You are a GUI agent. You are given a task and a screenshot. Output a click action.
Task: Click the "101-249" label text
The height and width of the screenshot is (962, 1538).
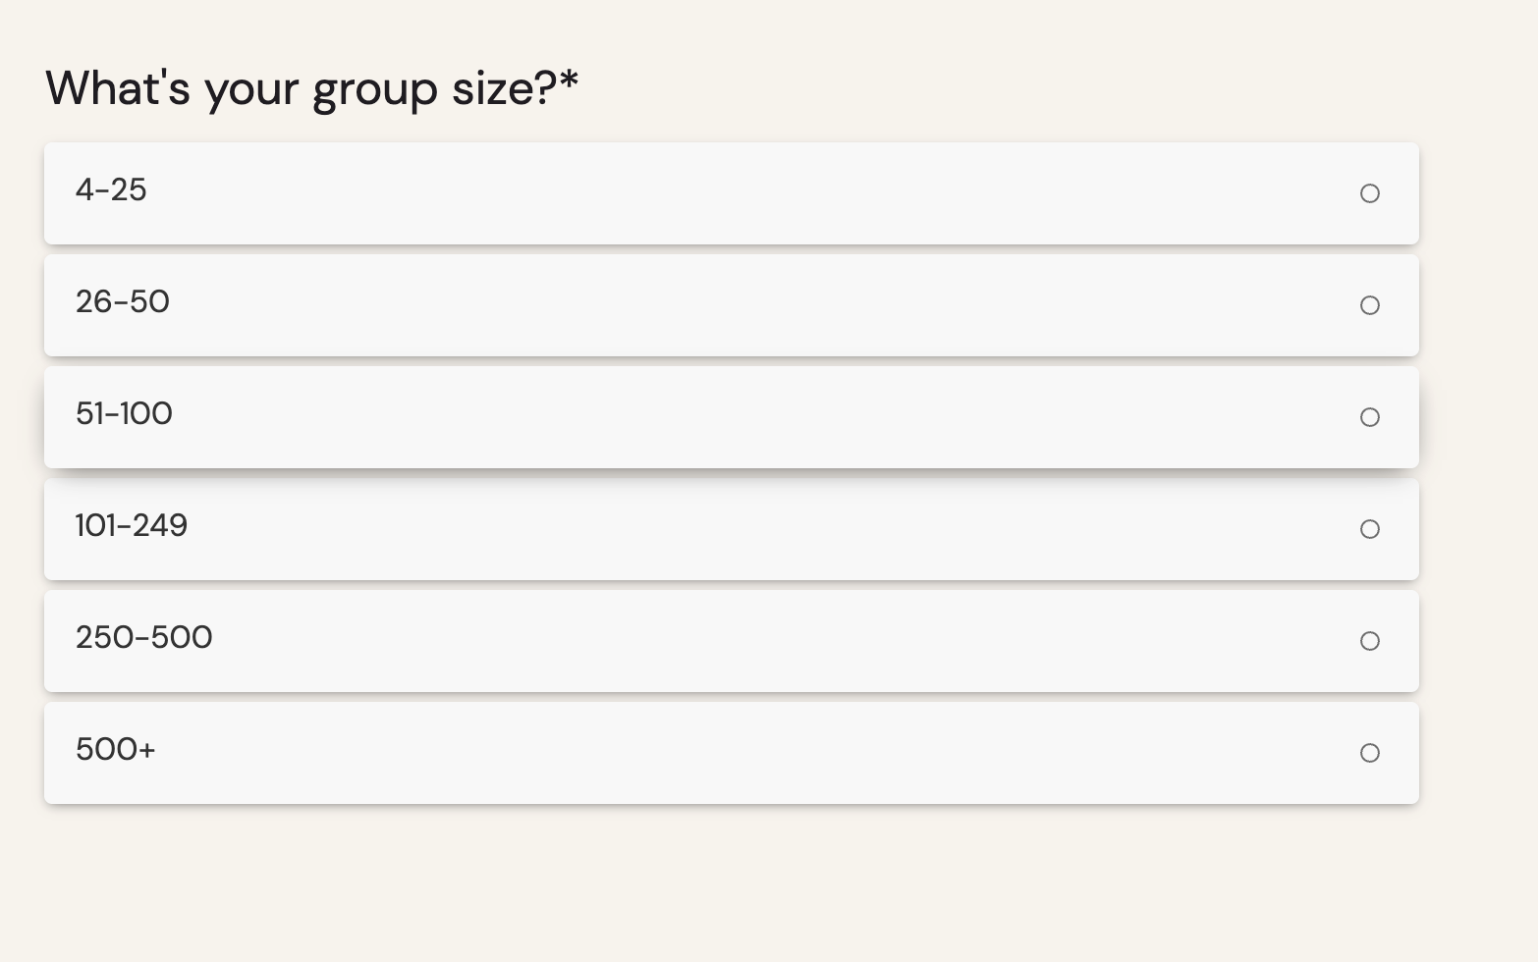(132, 525)
